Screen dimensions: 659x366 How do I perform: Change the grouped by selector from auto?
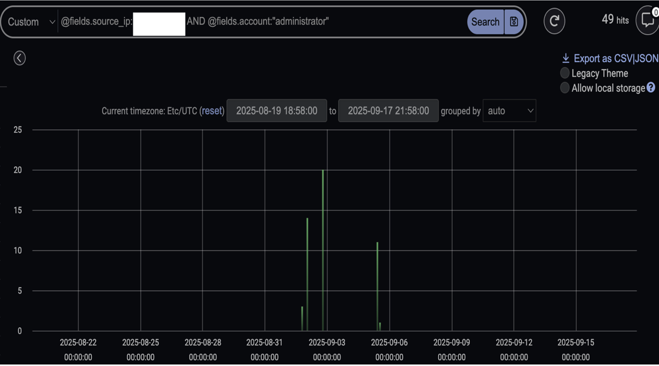pyautogui.click(x=509, y=111)
